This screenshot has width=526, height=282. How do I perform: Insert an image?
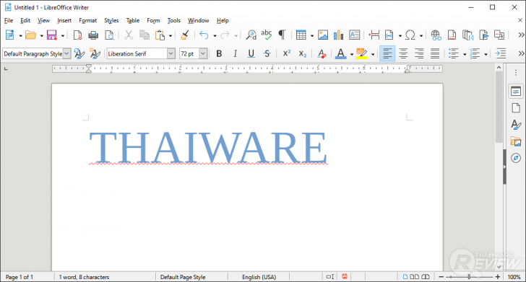pos(323,35)
